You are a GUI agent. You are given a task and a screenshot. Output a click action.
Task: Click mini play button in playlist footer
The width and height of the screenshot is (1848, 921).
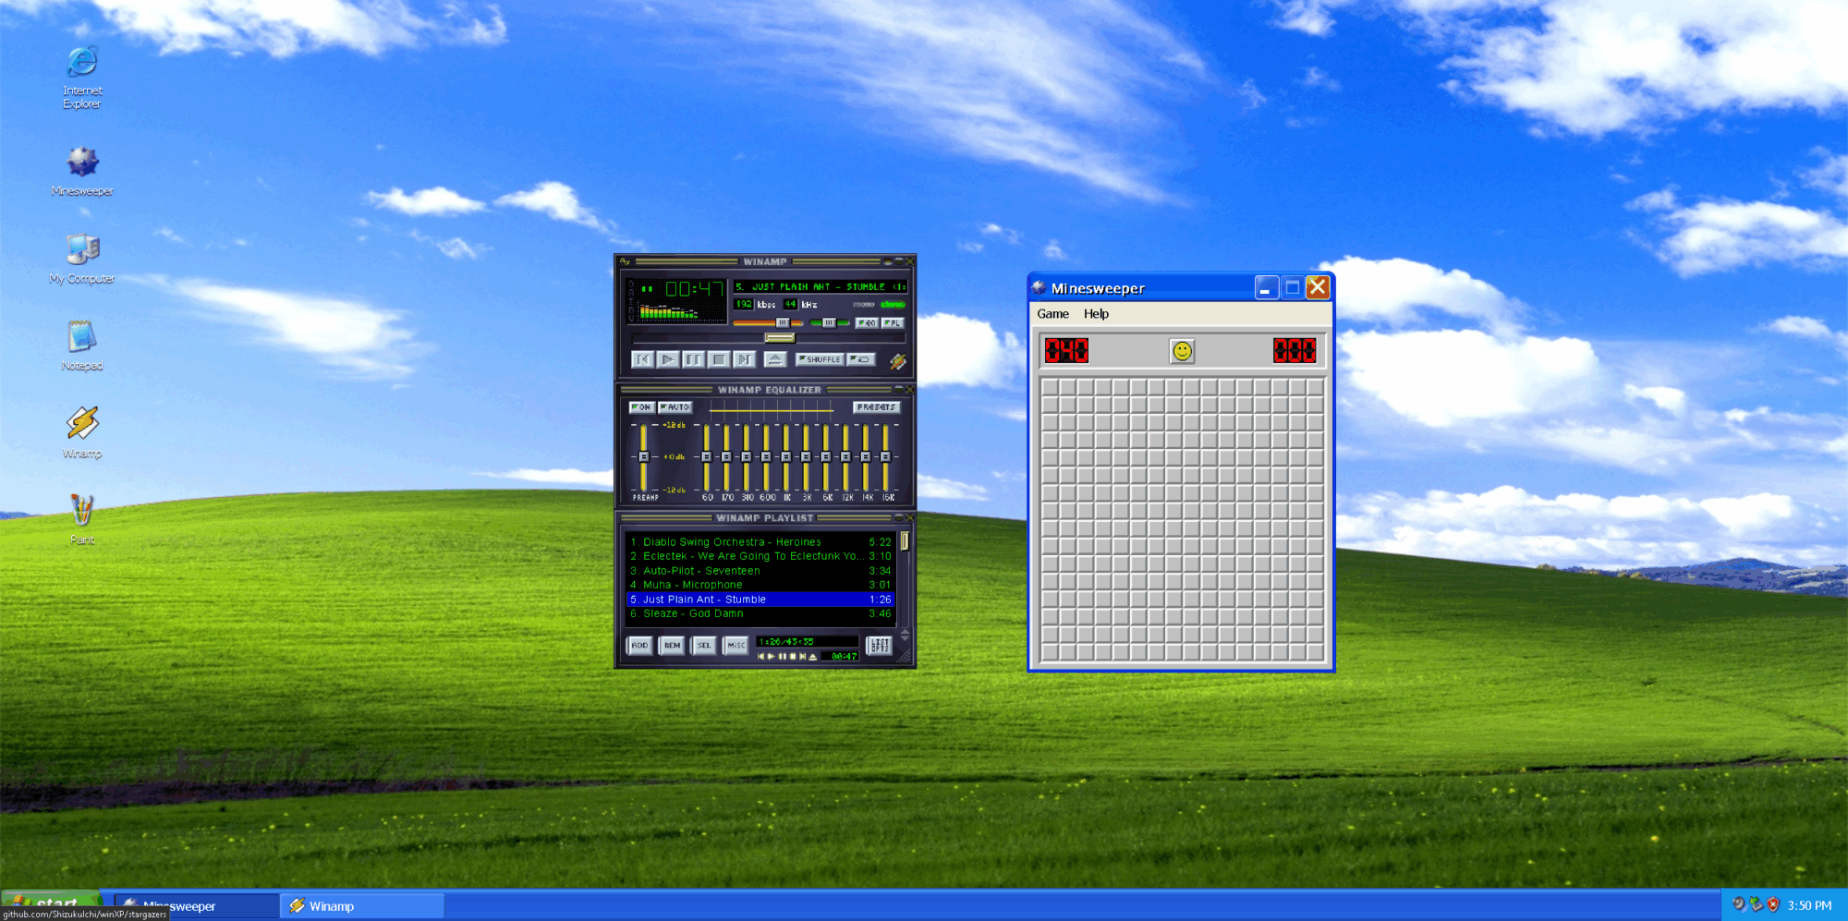click(772, 657)
